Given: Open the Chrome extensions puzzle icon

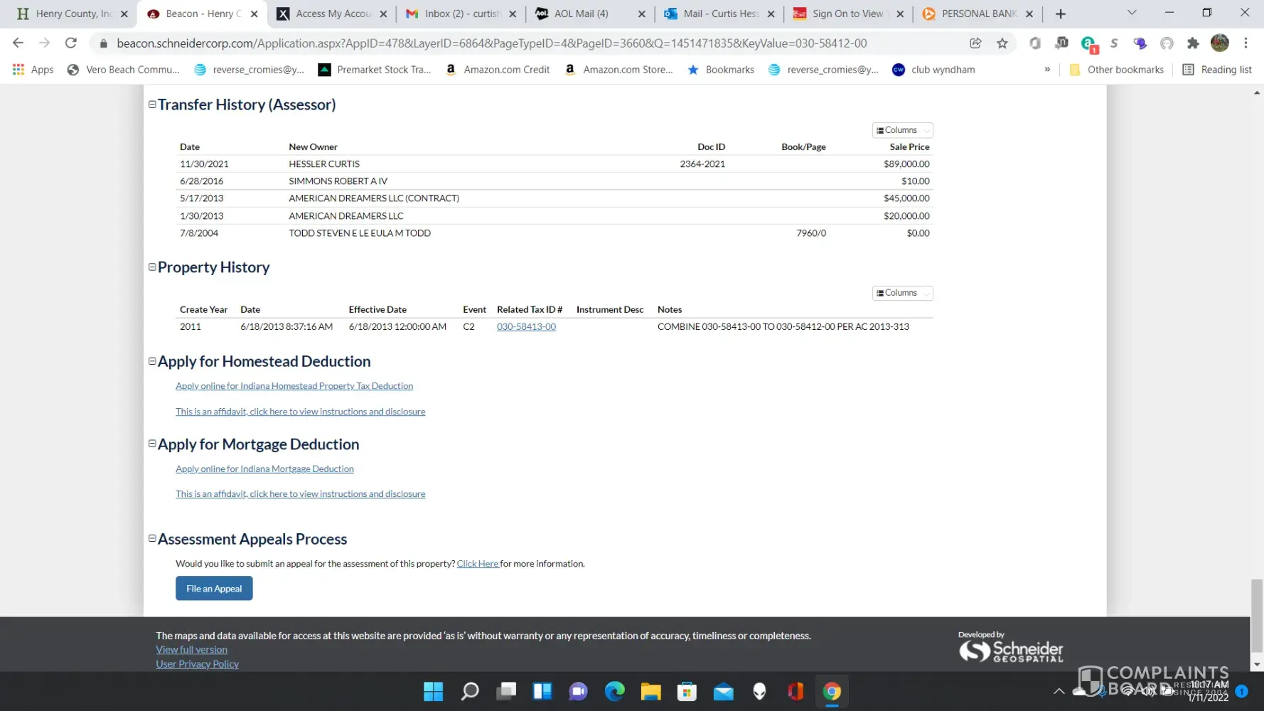Looking at the screenshot, I should (x=1193, y=43).
